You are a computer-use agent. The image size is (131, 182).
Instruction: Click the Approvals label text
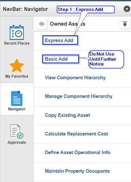pos(17,143)
